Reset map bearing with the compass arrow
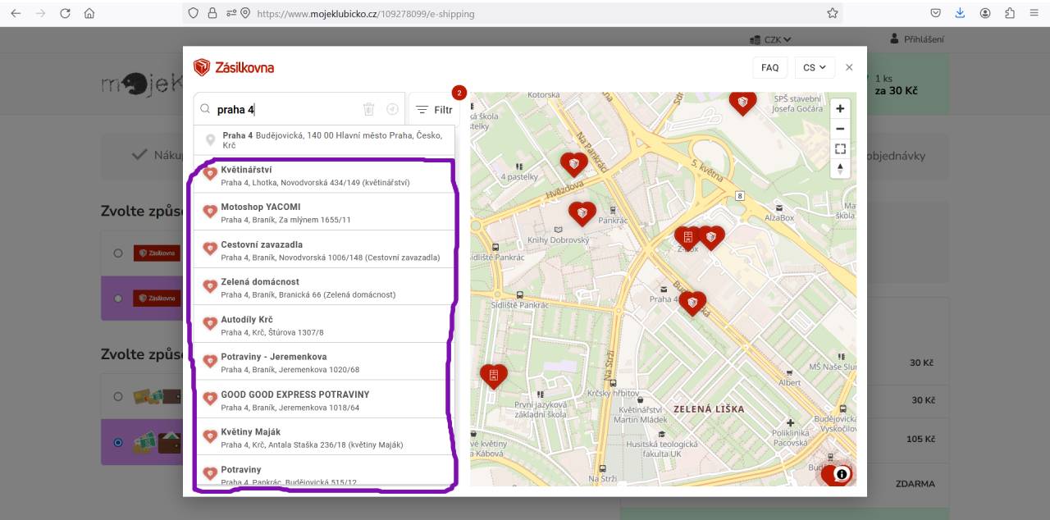This screenshot has height=520, width=1050. (840, 169)
